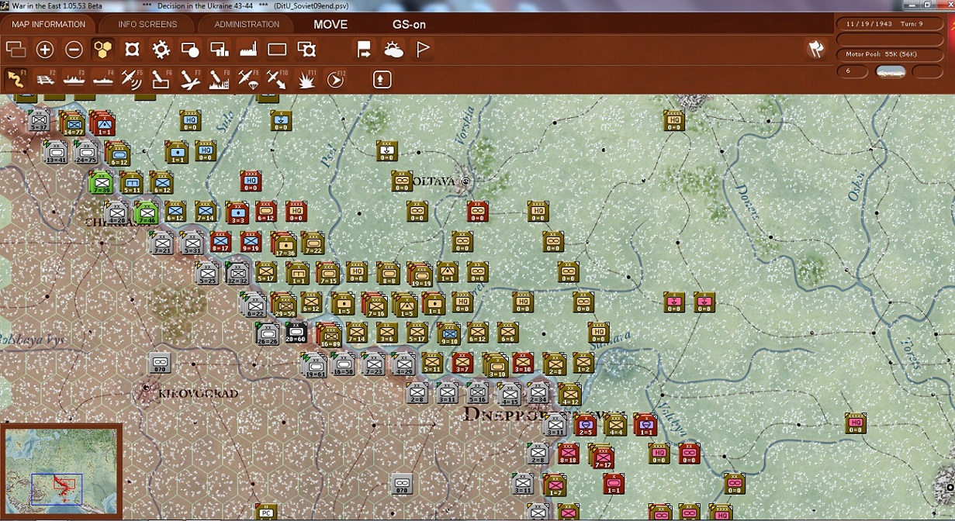Select air transfer F10 icon
Screen dimensions: 955x521
pos(277,79)
